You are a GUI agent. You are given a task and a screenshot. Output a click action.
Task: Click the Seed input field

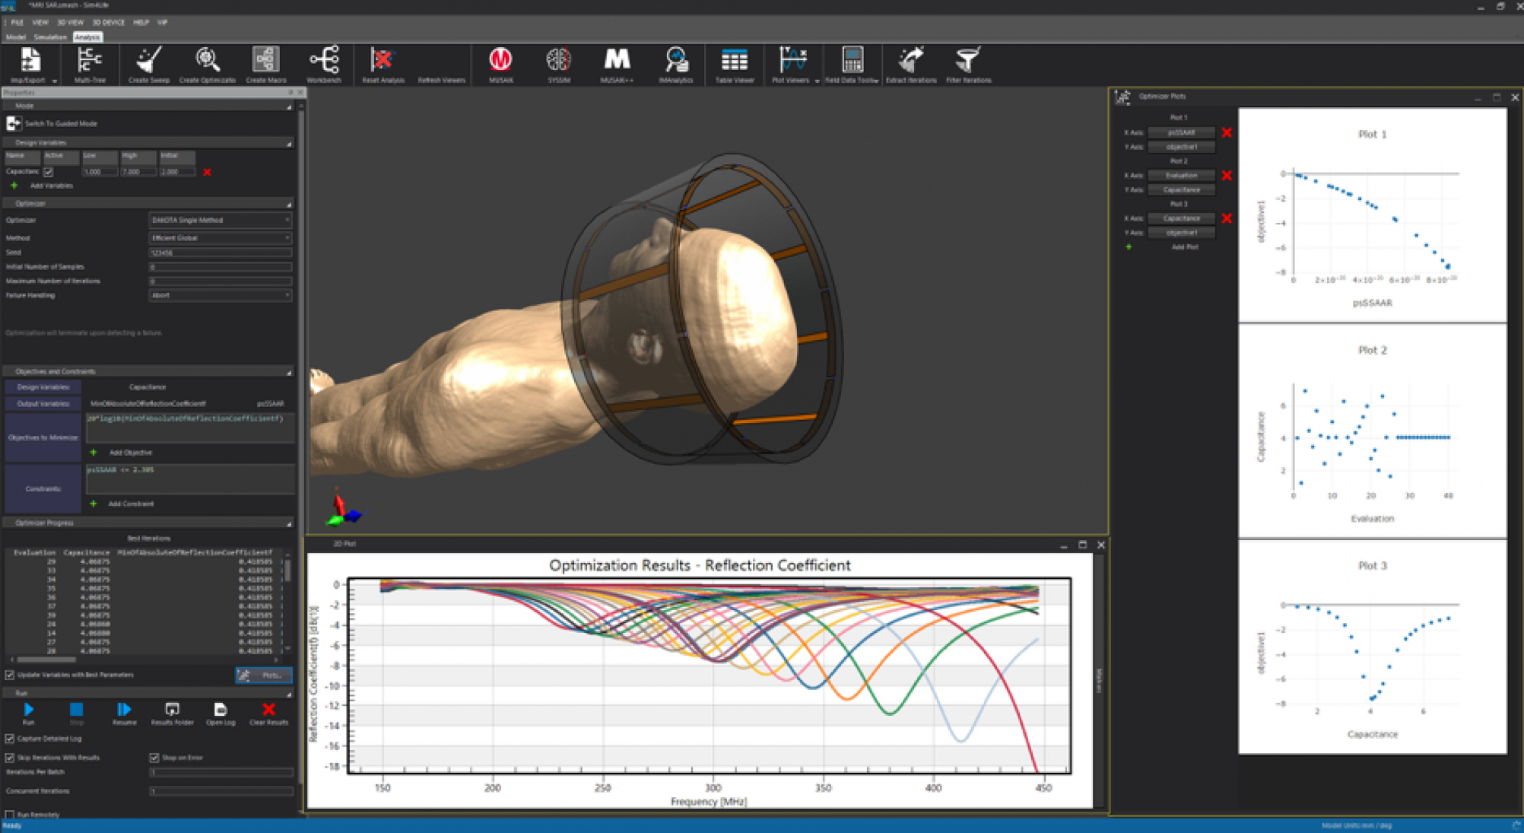(x=220, y=253)
